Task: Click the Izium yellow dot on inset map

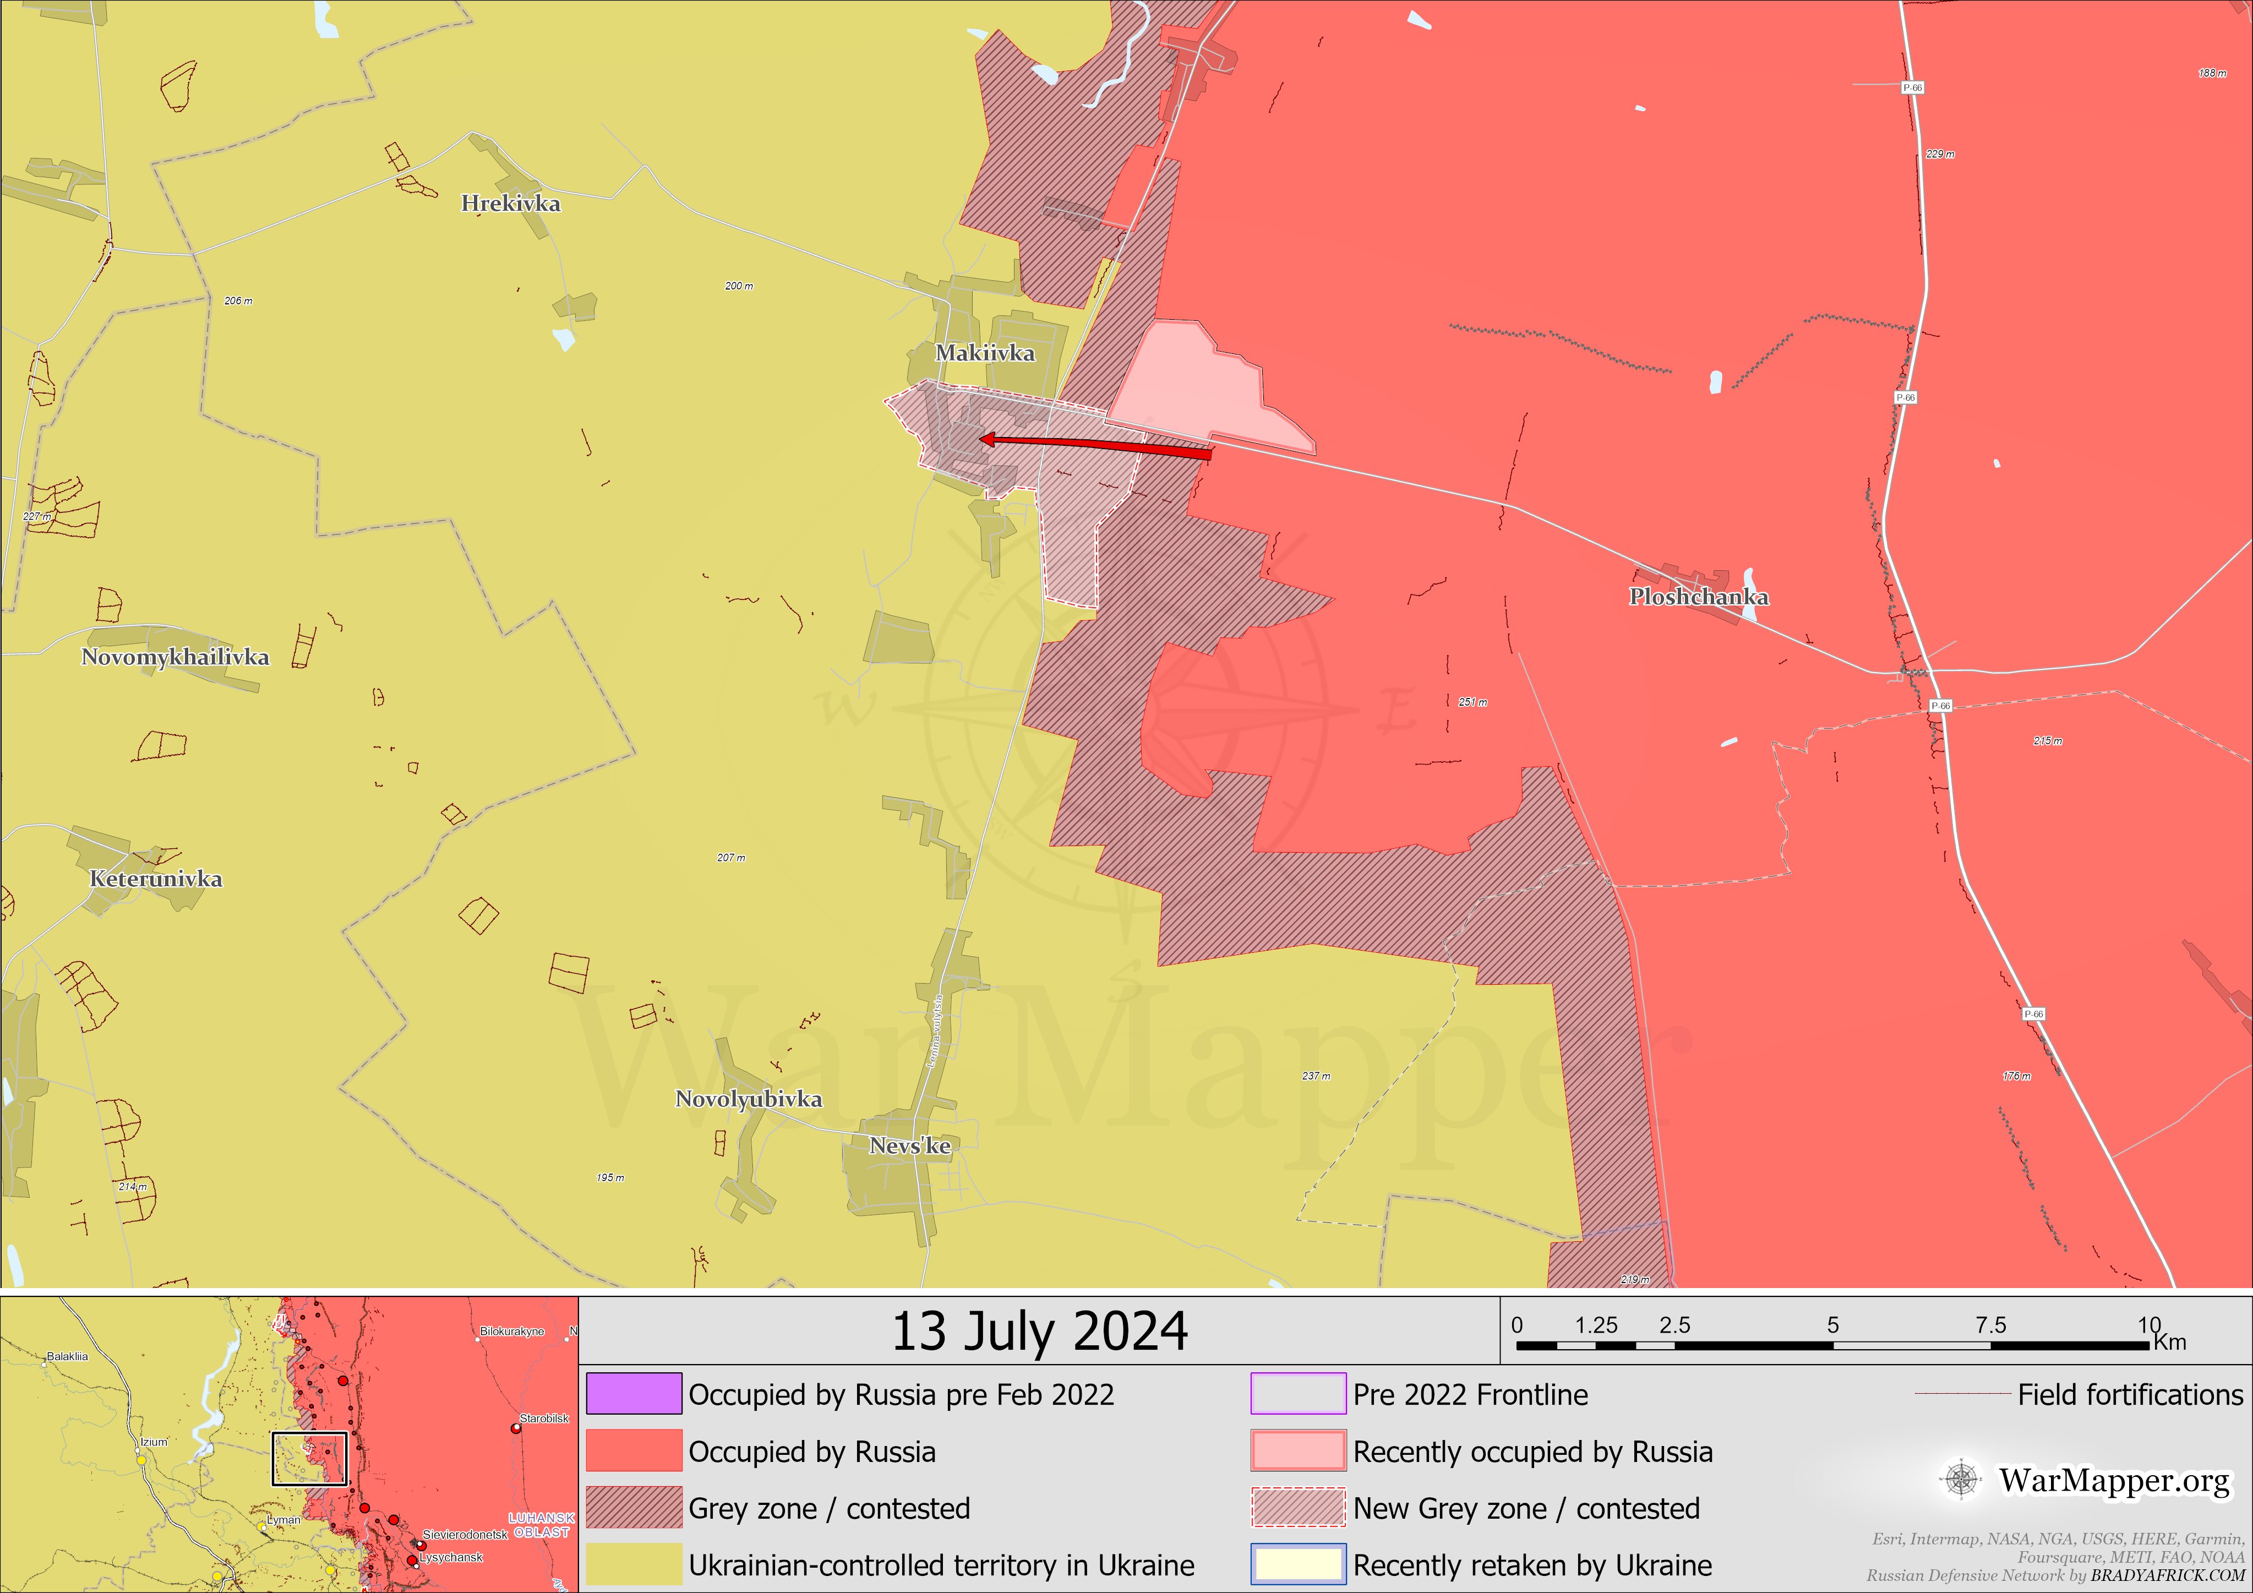Action: (x=141, y=1460)
